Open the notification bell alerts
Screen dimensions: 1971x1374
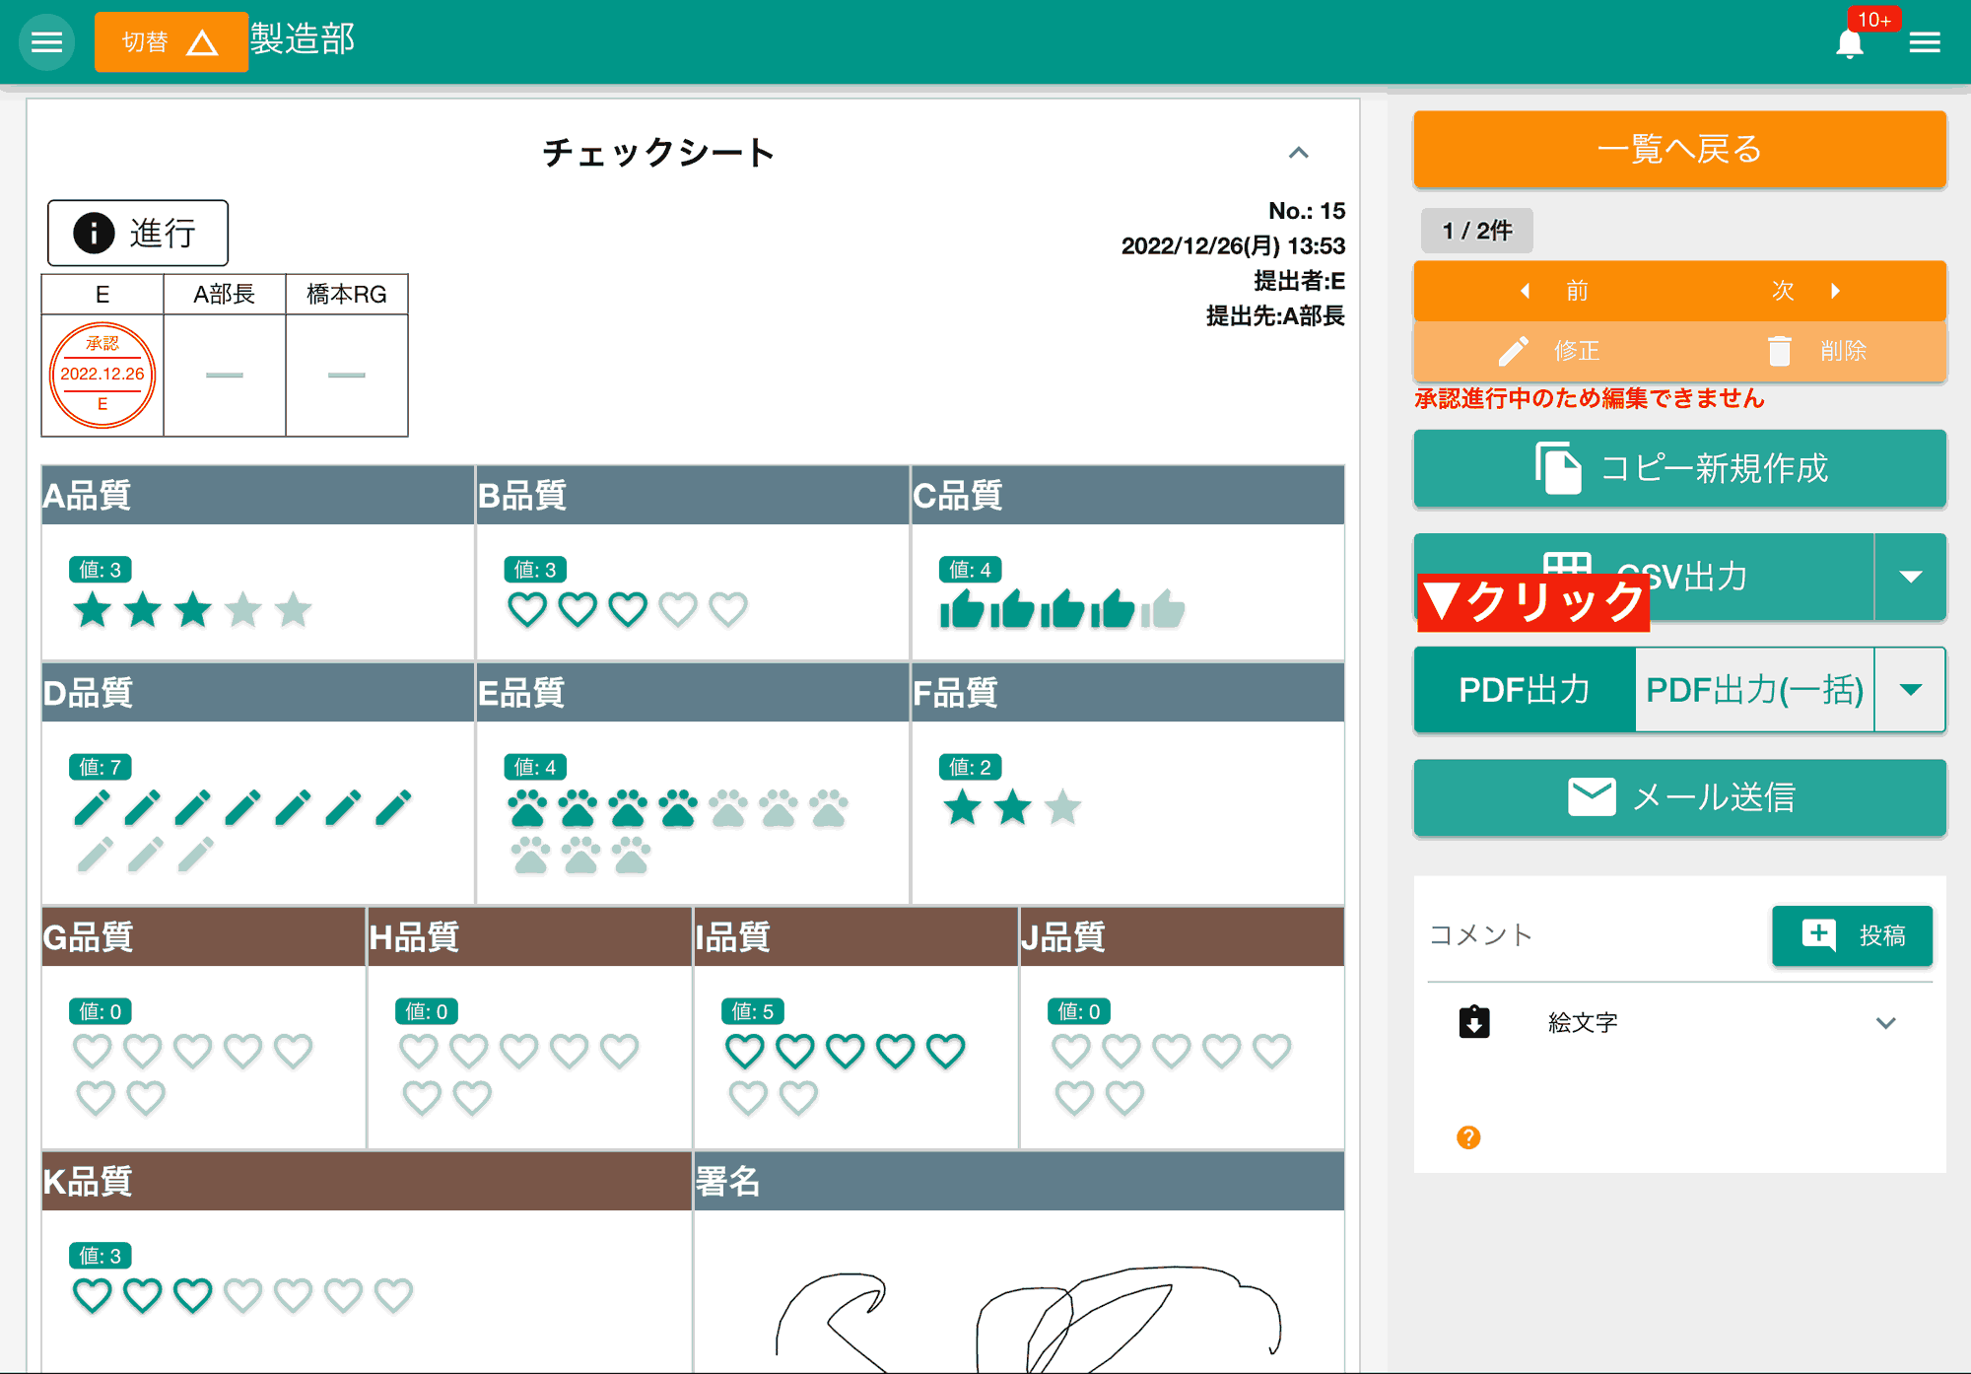pyautogui.click(x=1851, y=41)
